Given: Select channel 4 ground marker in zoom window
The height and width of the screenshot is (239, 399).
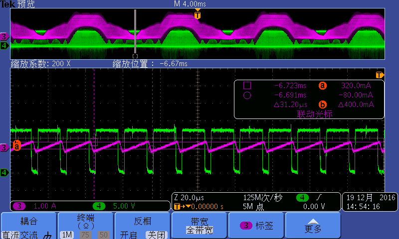Looking at the screenshot, I should click(x=4, y=173).
